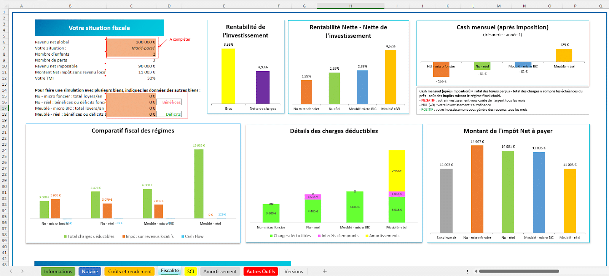Viewport: 609px width, 276px height.
Task: Open the Versions sheet tab
Action: (294, 271)
